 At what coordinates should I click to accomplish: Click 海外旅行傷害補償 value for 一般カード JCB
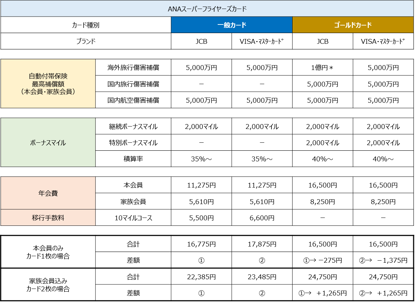tap(201, 68)
